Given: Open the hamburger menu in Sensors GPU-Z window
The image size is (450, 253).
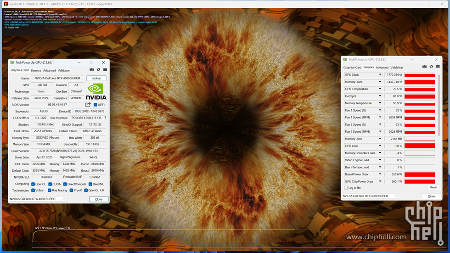Looking at the screenshot, I should (438, 67).
